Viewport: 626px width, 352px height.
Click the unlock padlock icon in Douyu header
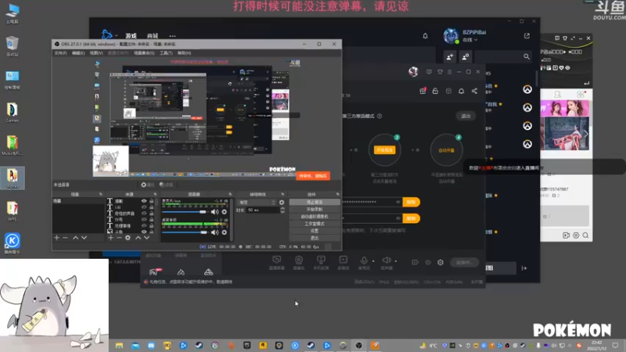coord(435,91)
